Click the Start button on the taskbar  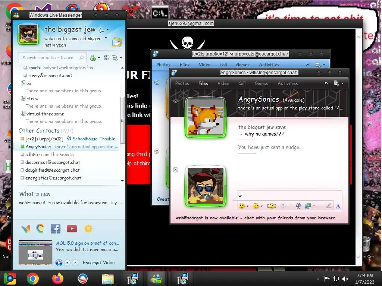click(x=10, y=279)
